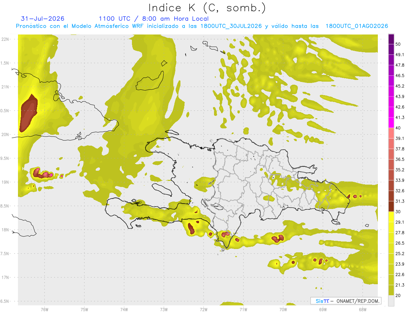This screenshot has height=314, width=407.
Task: Click the '27.8' colorbar value label
Action: click(x=400, y=233)
